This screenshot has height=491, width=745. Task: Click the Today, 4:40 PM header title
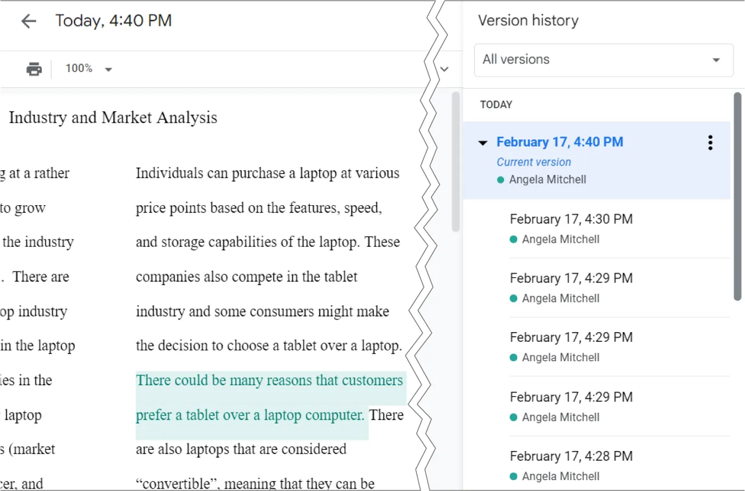tap(113, 21)
